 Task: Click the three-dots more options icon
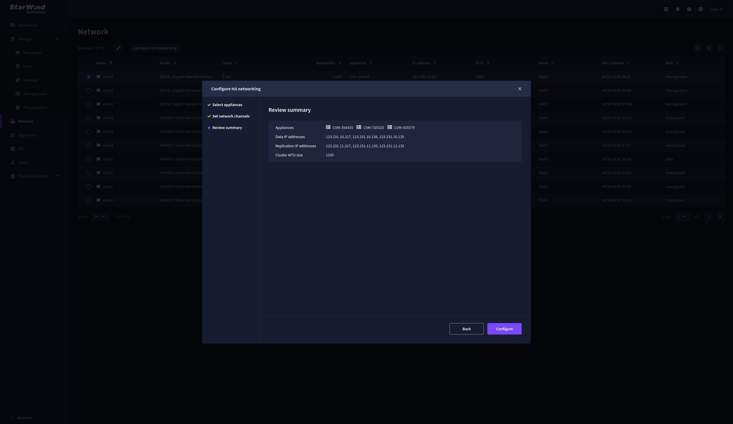point(720,48)
